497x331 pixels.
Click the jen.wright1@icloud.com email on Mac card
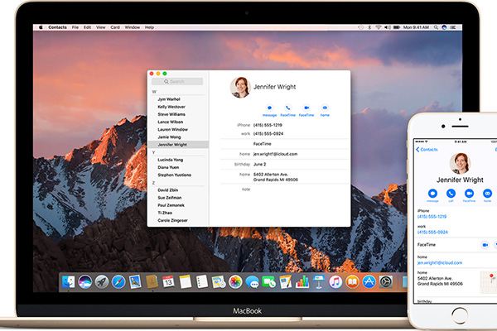276,154
